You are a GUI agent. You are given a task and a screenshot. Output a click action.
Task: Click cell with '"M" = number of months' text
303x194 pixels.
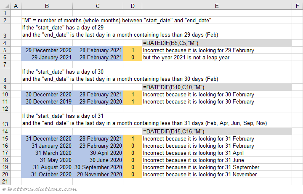tap(117, 20)
